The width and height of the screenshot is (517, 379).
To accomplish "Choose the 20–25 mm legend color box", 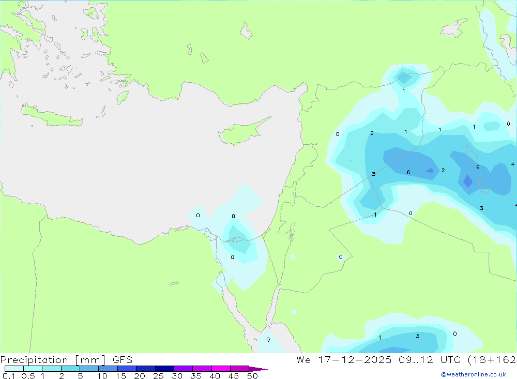I will point(146,369).
